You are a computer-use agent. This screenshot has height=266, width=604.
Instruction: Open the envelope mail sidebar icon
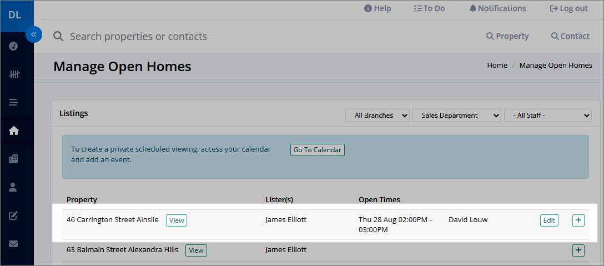(13, 244)
